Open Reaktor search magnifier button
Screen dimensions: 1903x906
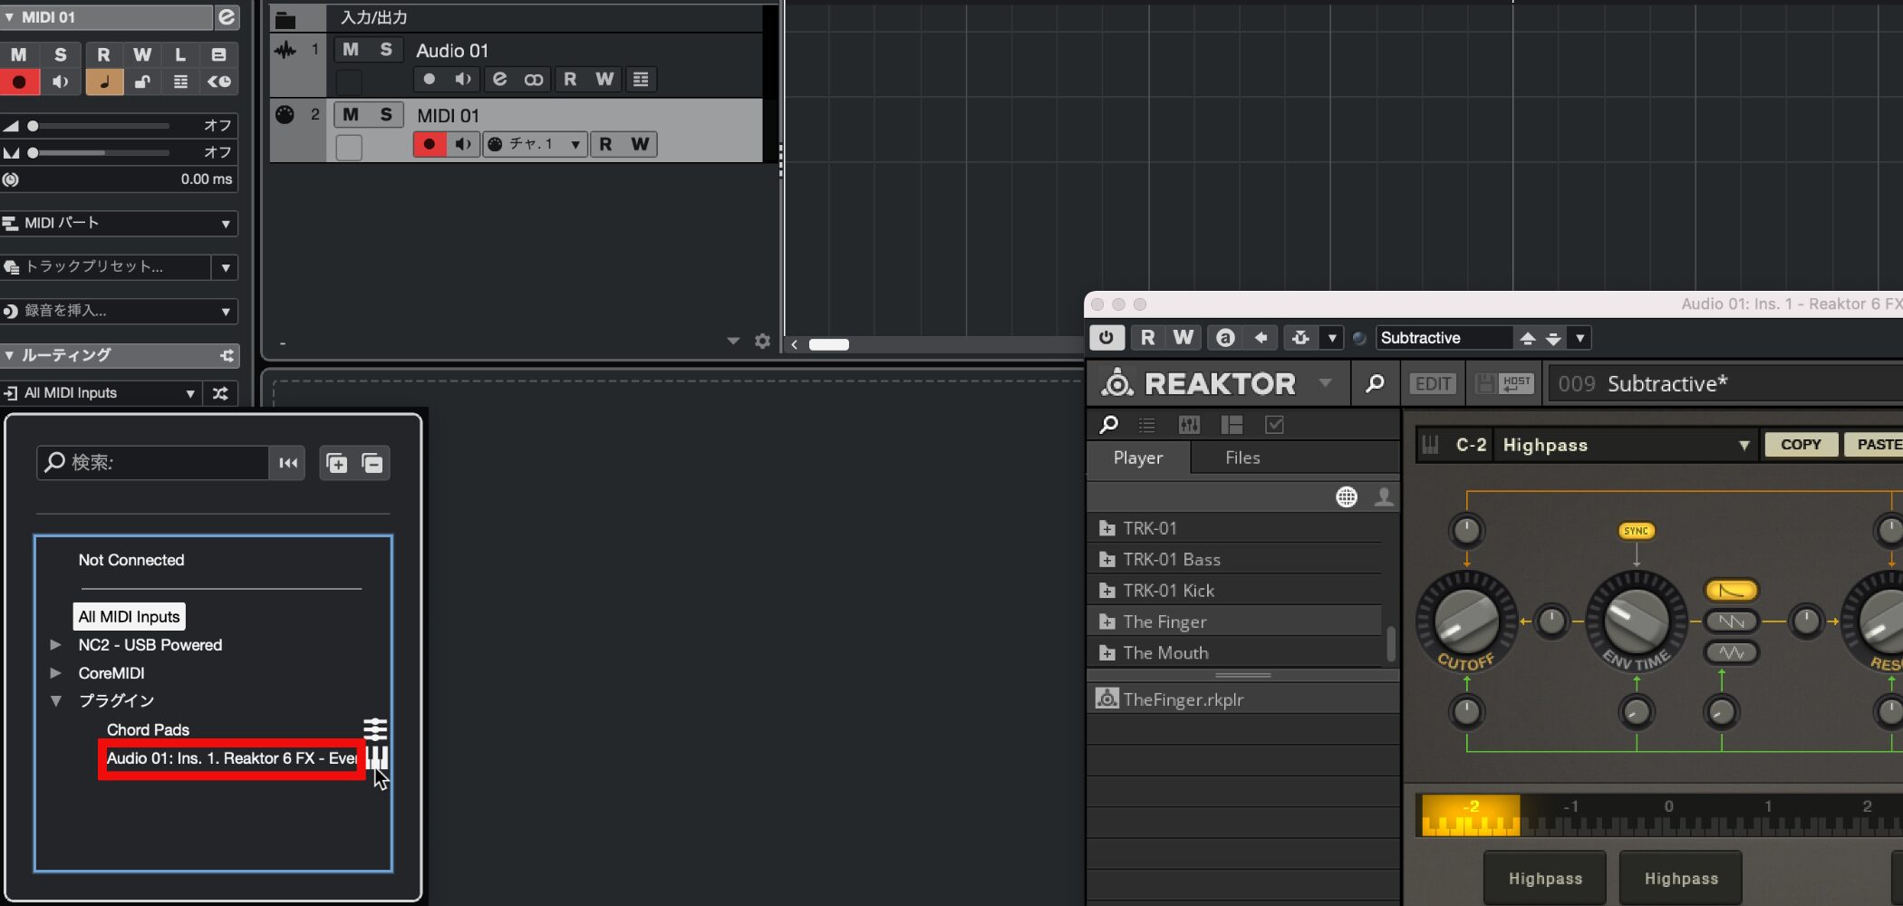point(1375,384)
